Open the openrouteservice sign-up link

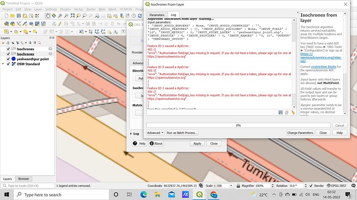pos(321,57)
